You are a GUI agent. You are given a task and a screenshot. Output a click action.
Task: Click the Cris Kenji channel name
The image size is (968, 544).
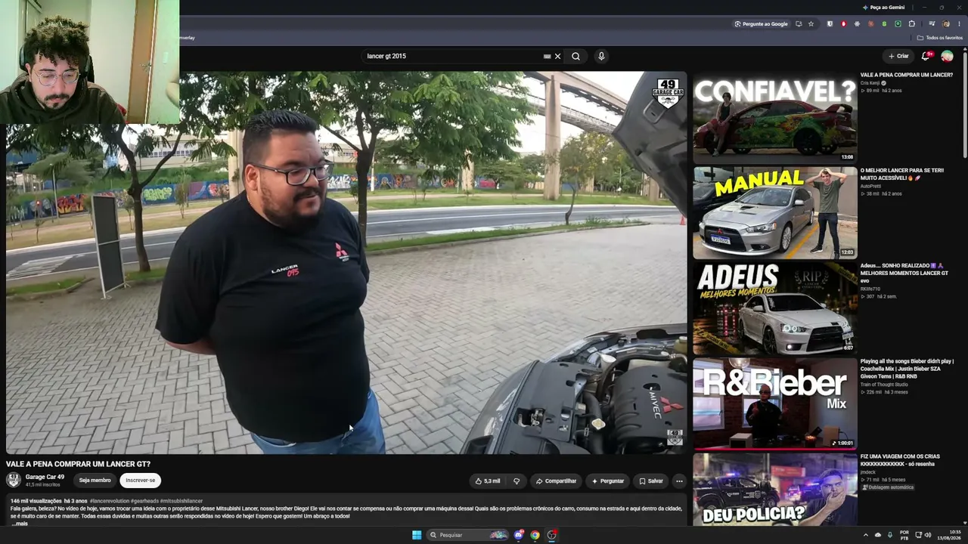click(870, 83)
